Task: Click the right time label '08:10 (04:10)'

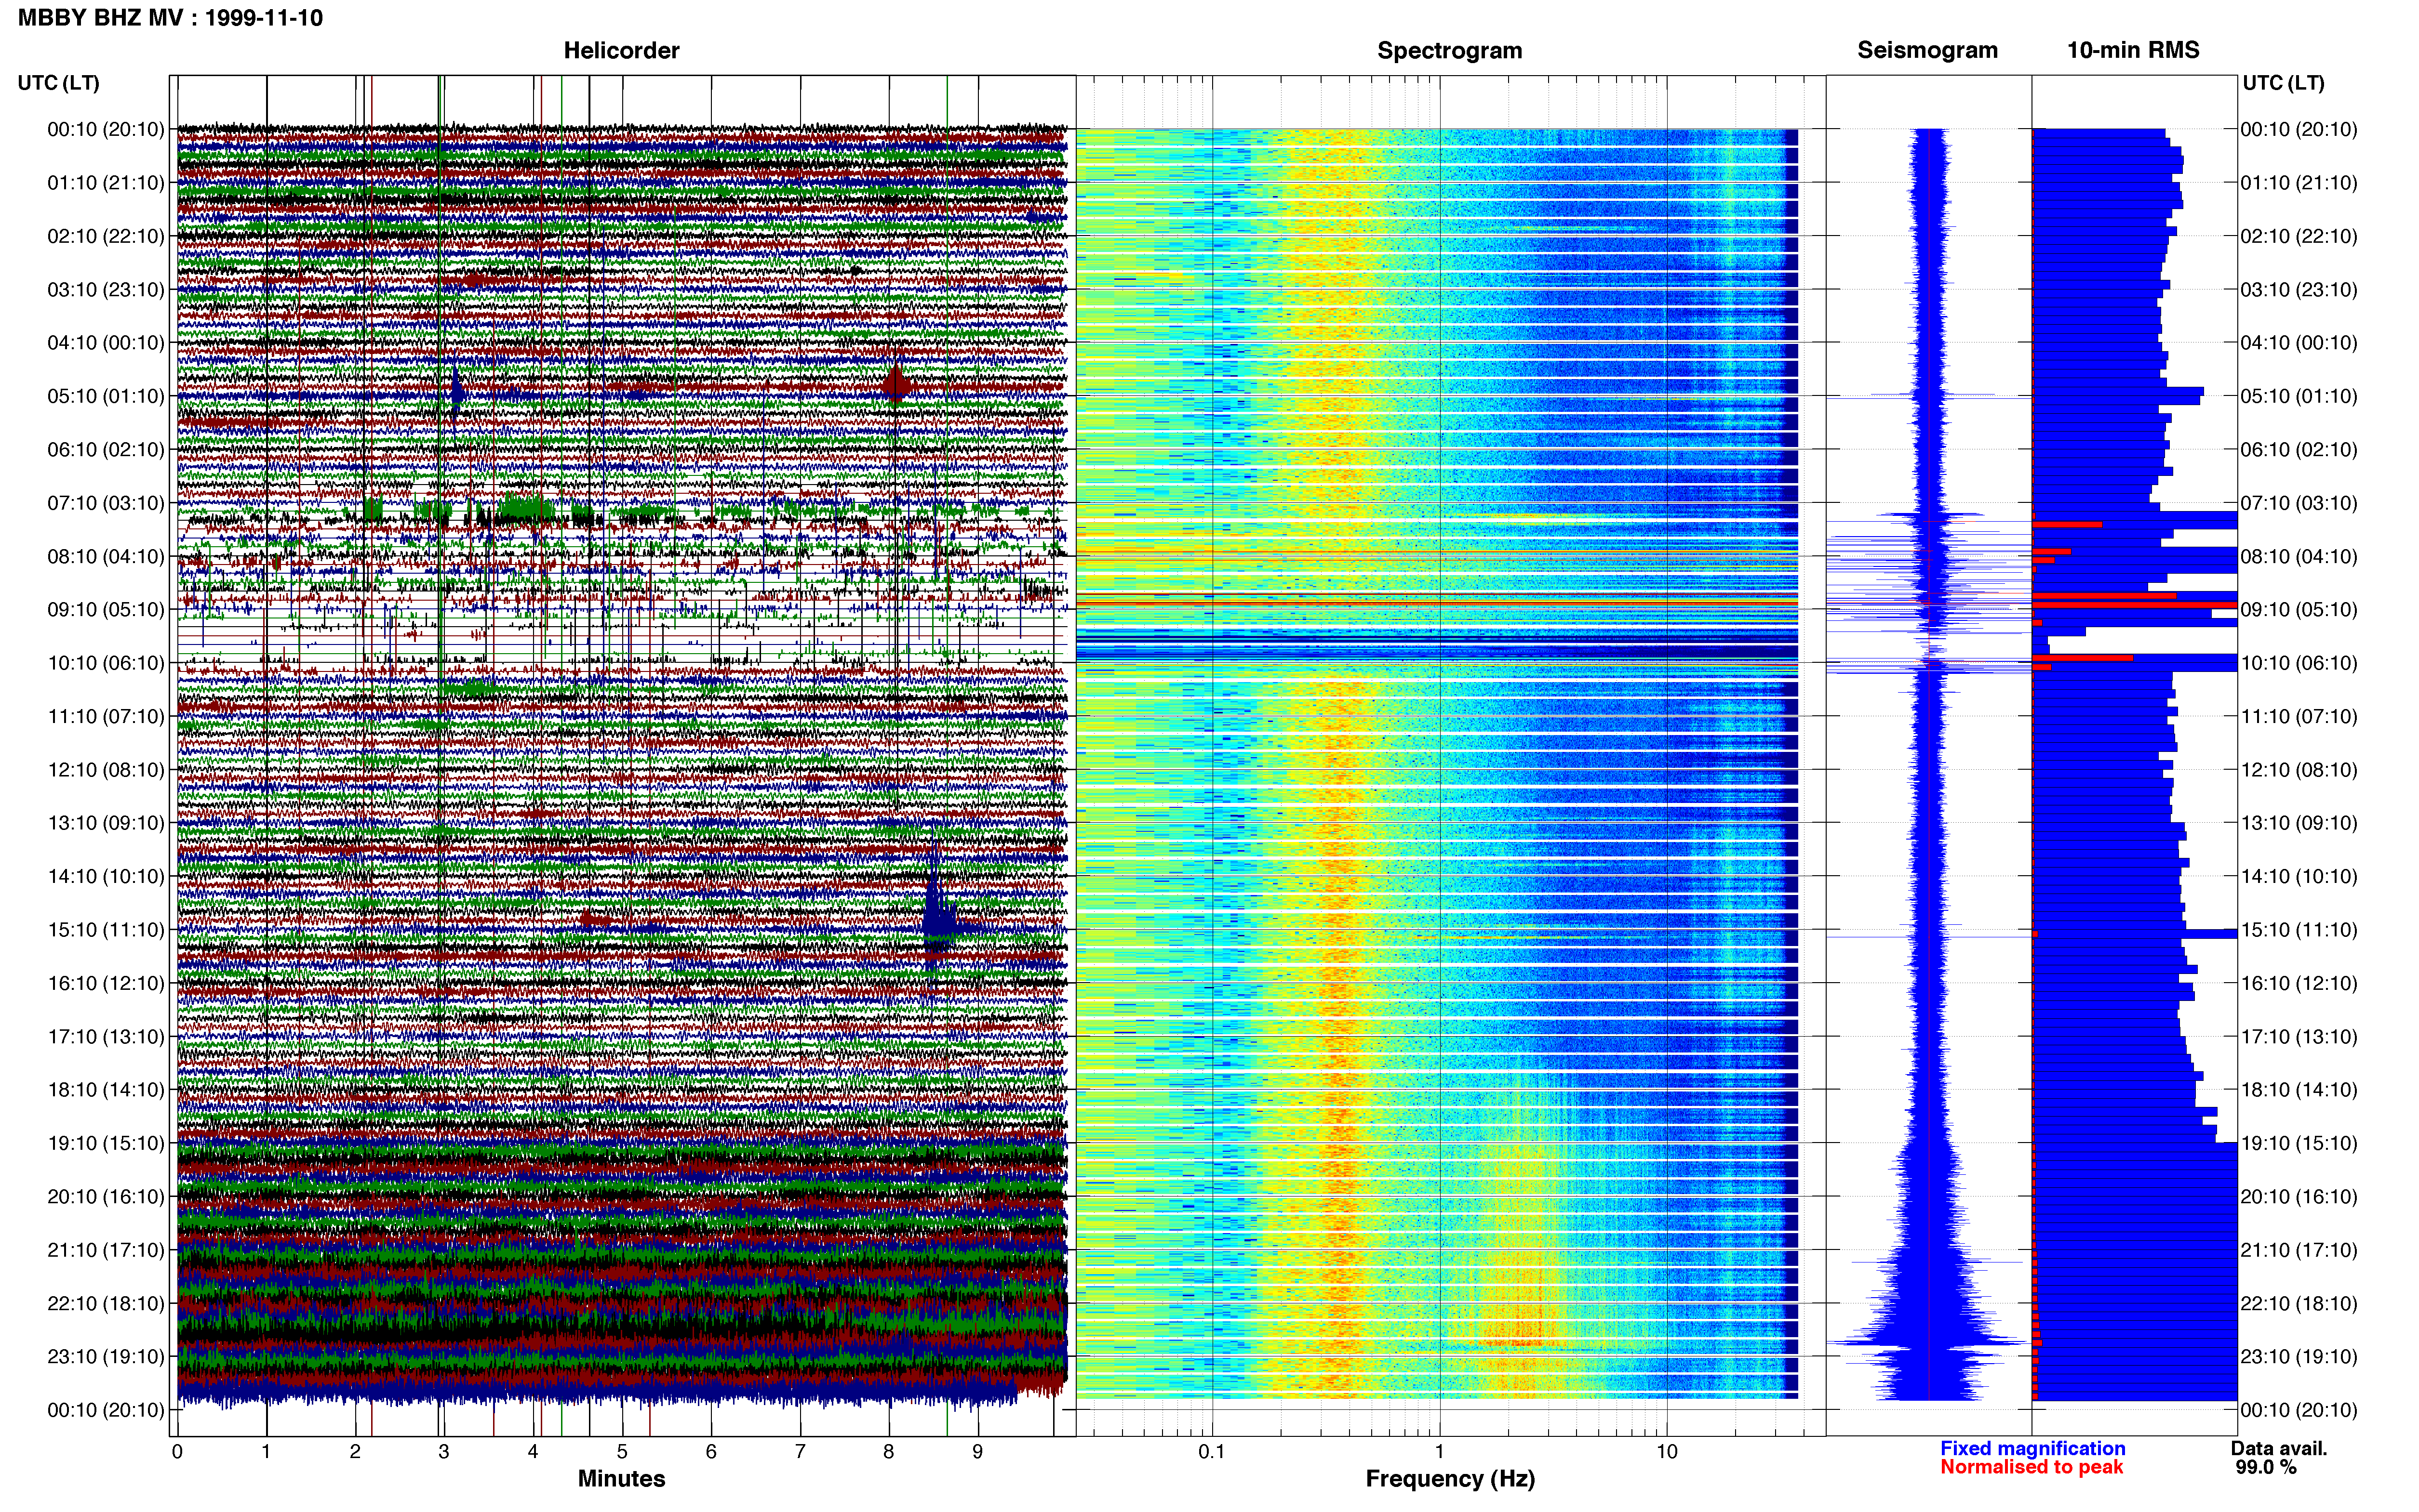Action: tap(2299, 556)
